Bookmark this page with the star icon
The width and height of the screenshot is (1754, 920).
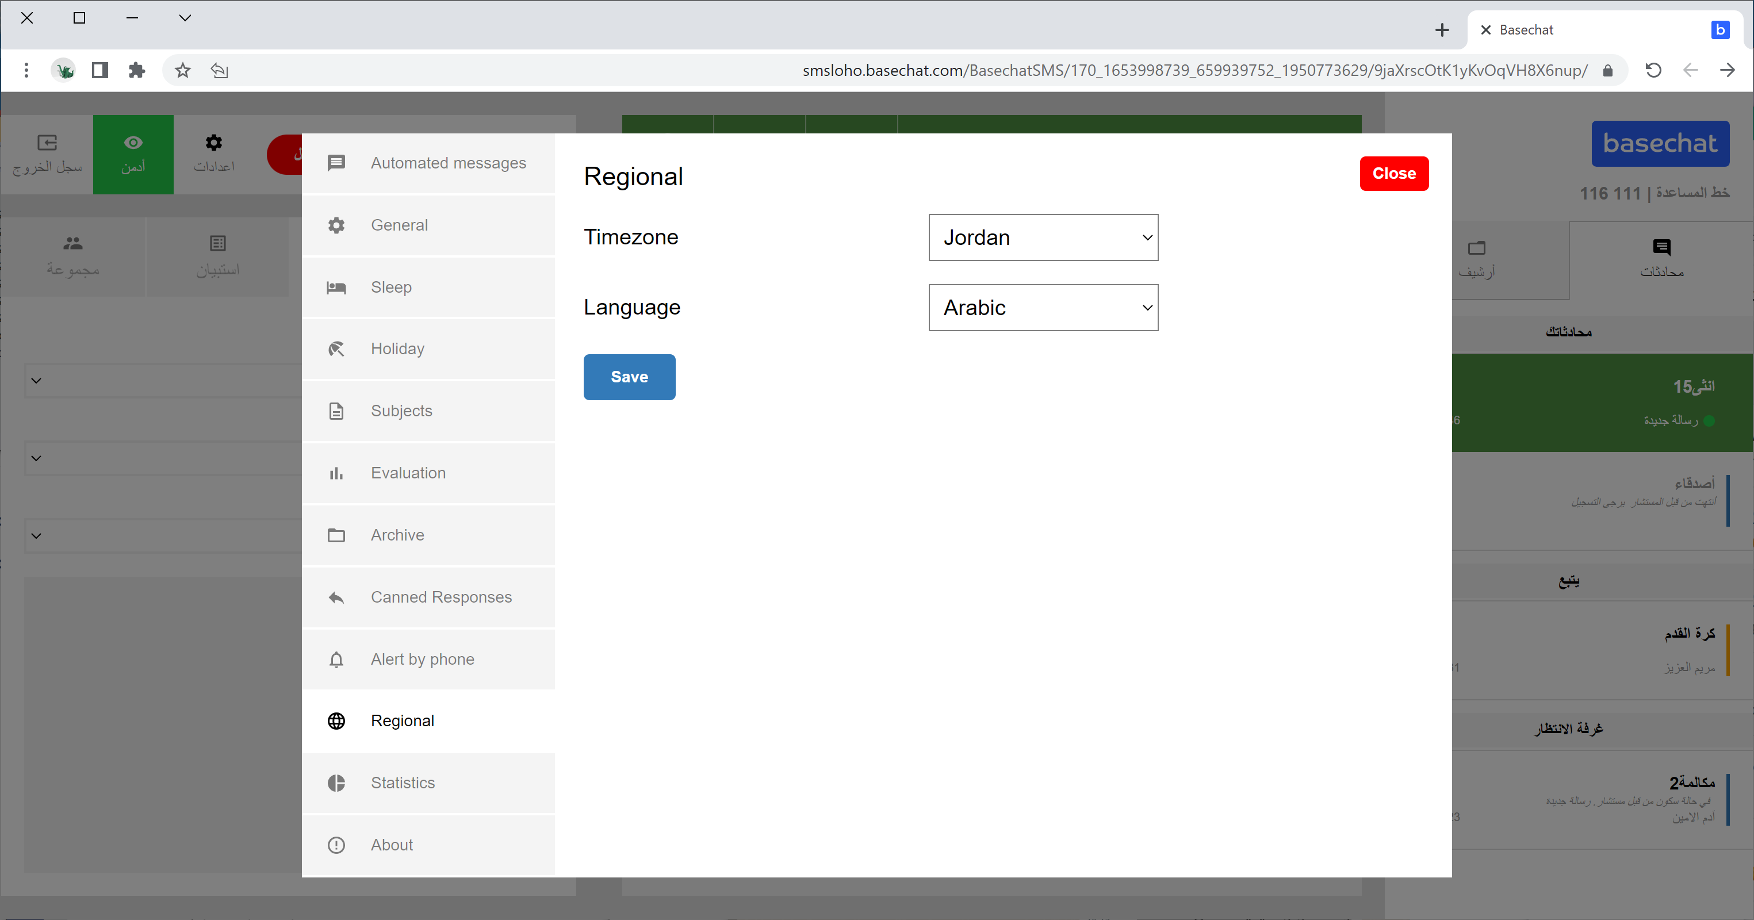(x=182, y=70)
